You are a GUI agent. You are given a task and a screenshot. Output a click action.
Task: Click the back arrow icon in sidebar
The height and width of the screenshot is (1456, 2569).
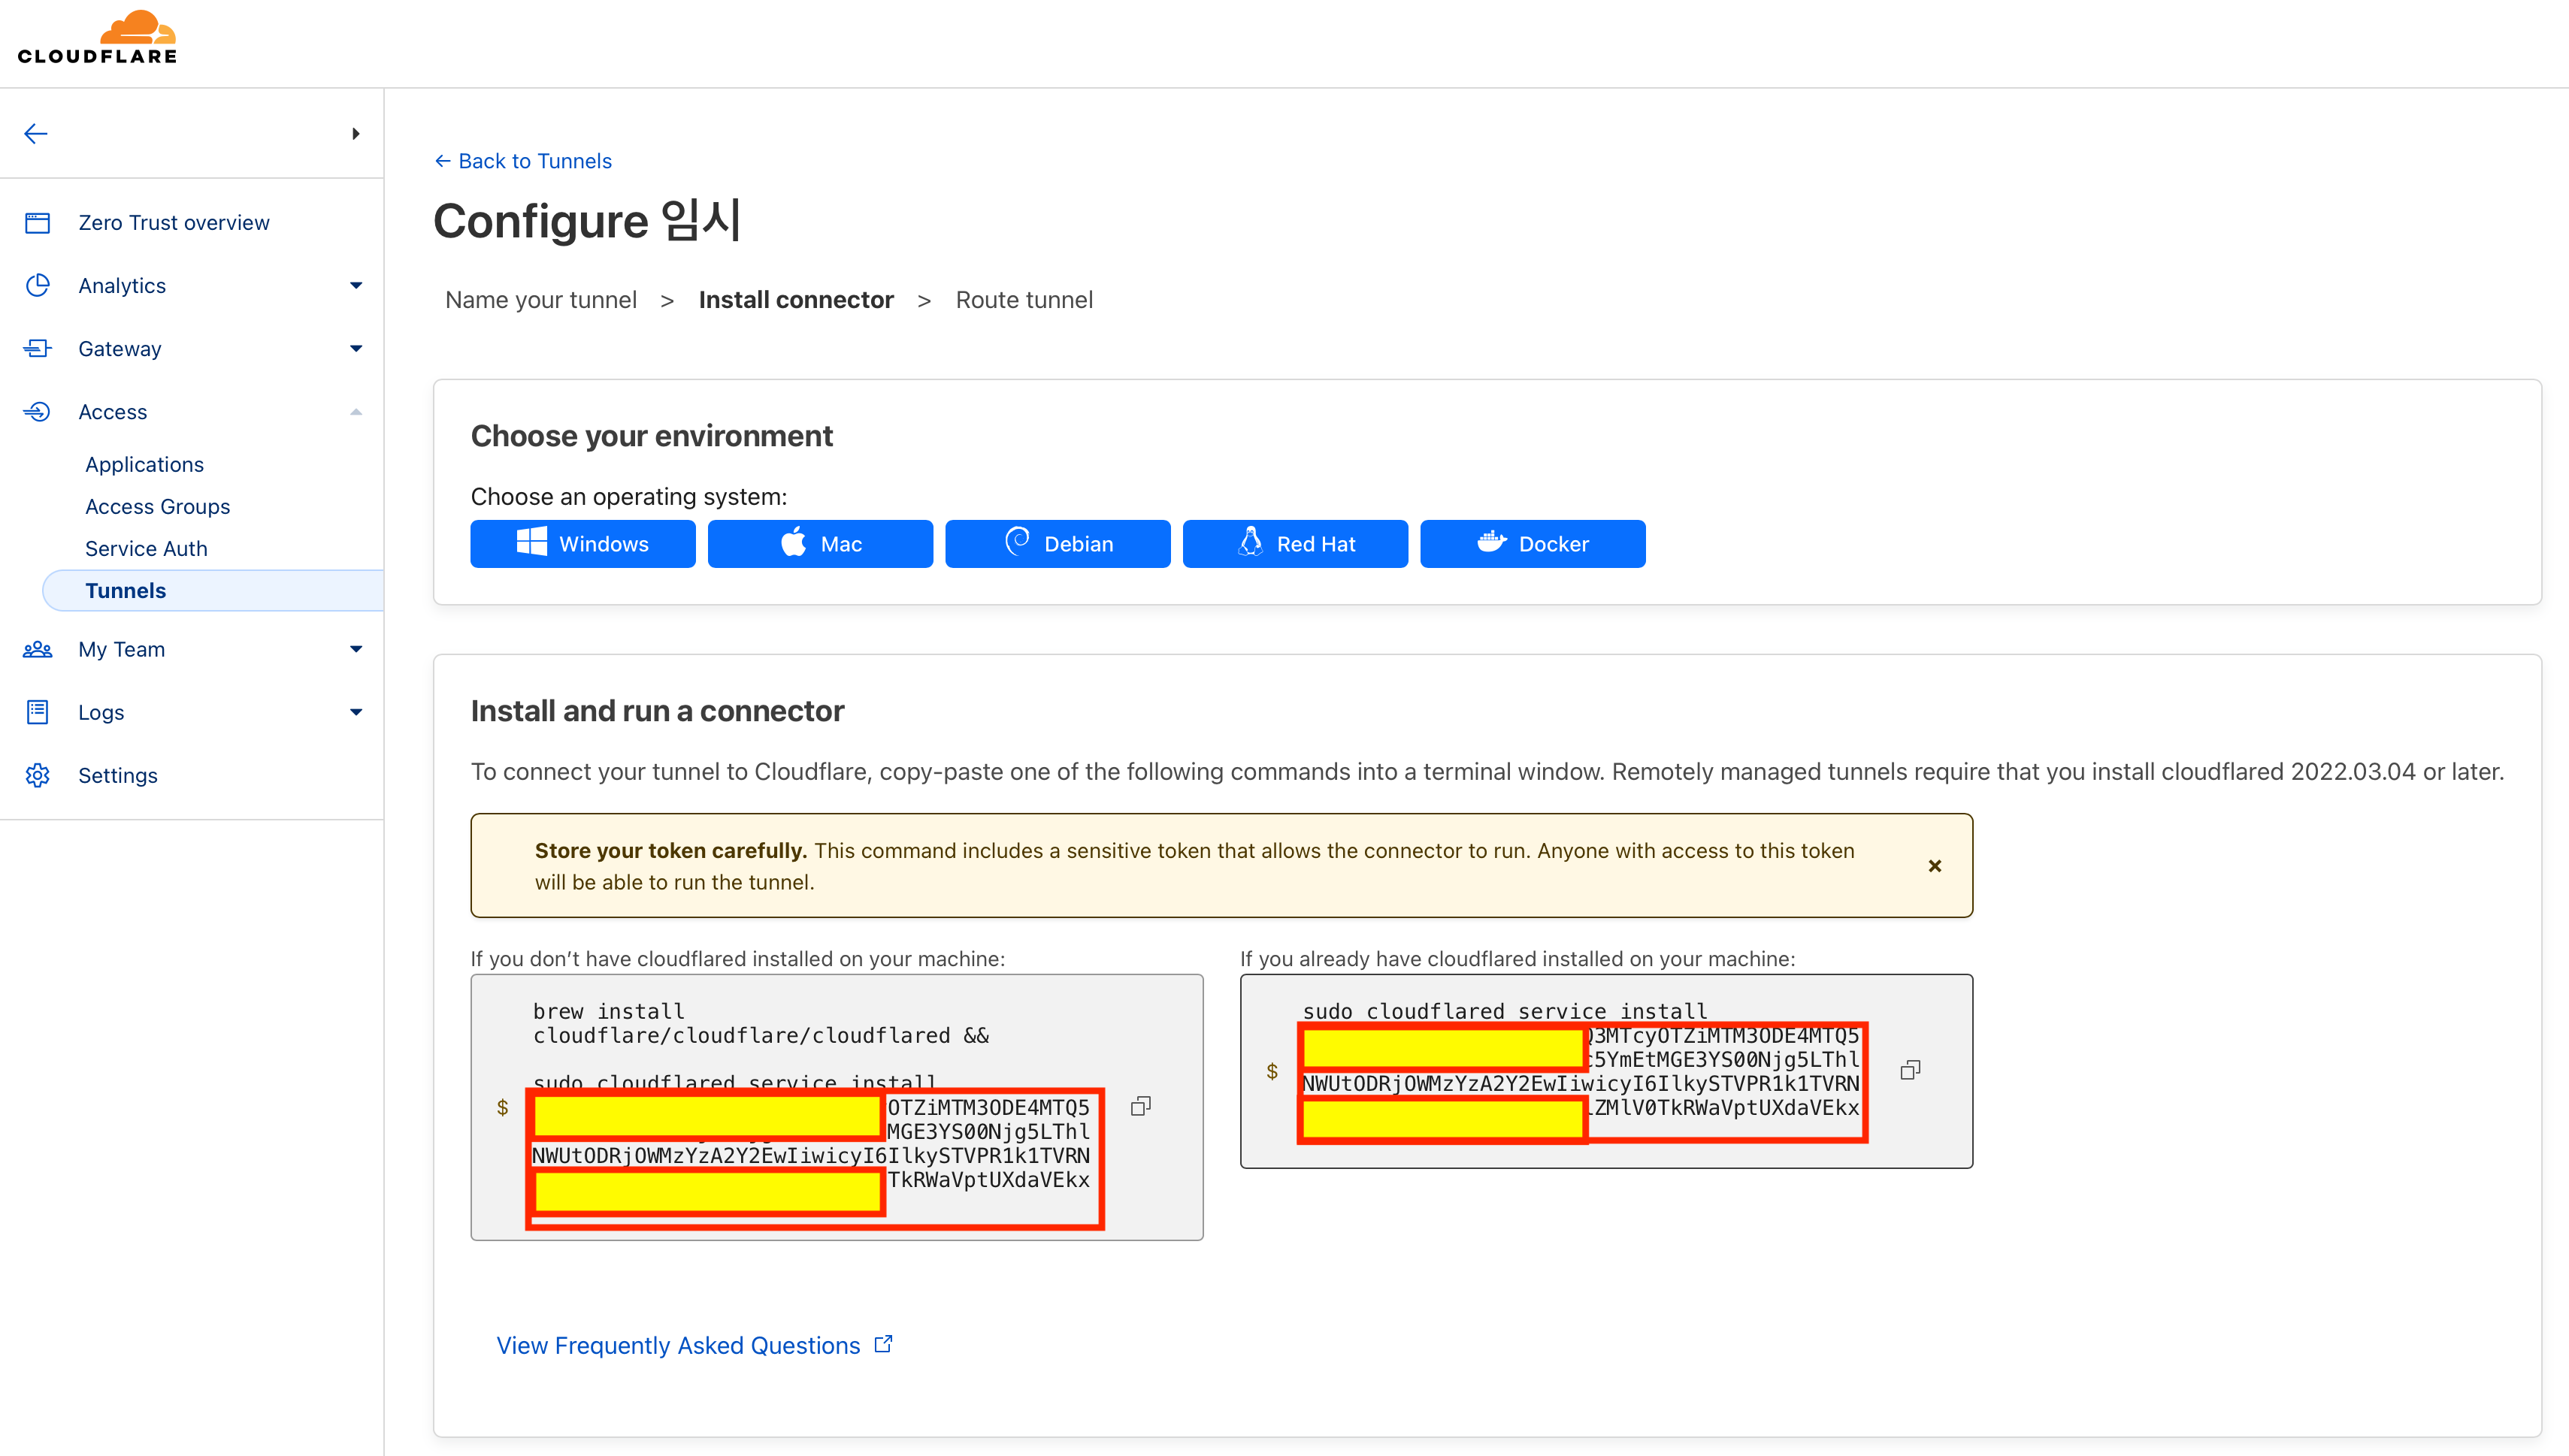pyautogui.click(x=36, y=134)
